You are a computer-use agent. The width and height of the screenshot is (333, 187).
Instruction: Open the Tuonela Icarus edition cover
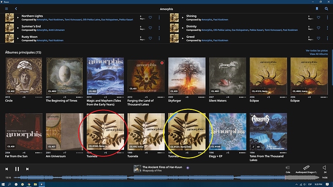point(146,132)
